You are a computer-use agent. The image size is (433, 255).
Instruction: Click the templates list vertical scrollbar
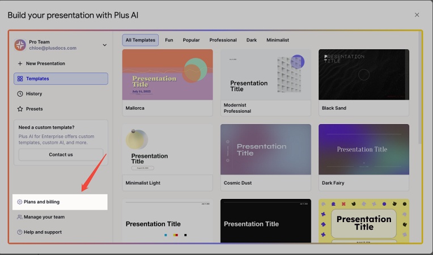click(x=420, y=88)
